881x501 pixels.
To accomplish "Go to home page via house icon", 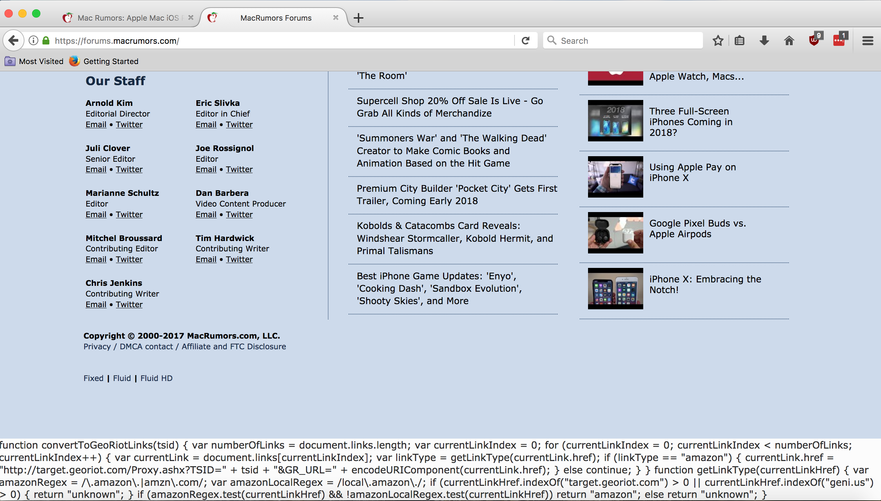I will 789,41.
